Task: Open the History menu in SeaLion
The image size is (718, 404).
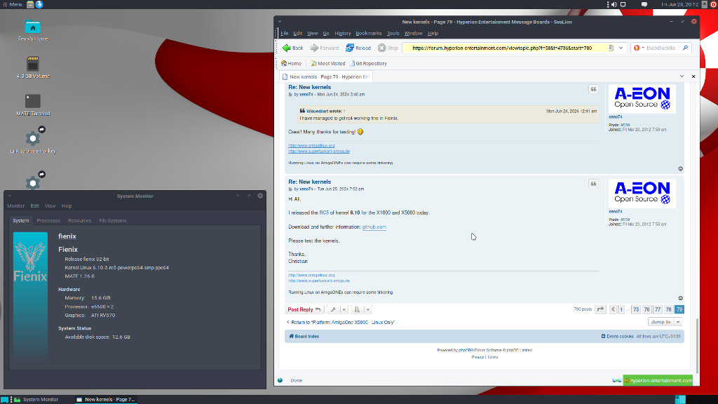Action: coord(342,34)
